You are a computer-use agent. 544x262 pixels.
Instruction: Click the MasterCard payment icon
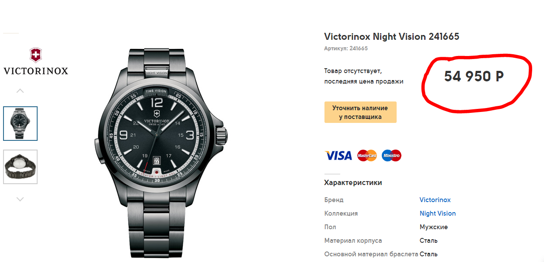click(x=367, y=155)
